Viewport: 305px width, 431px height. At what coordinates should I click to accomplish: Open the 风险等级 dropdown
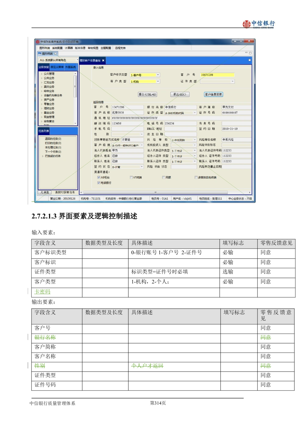pos(195,140)
